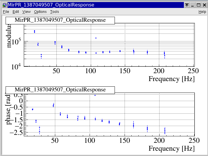Open the Tools menu
208x156 pixels.
(54, 12)
